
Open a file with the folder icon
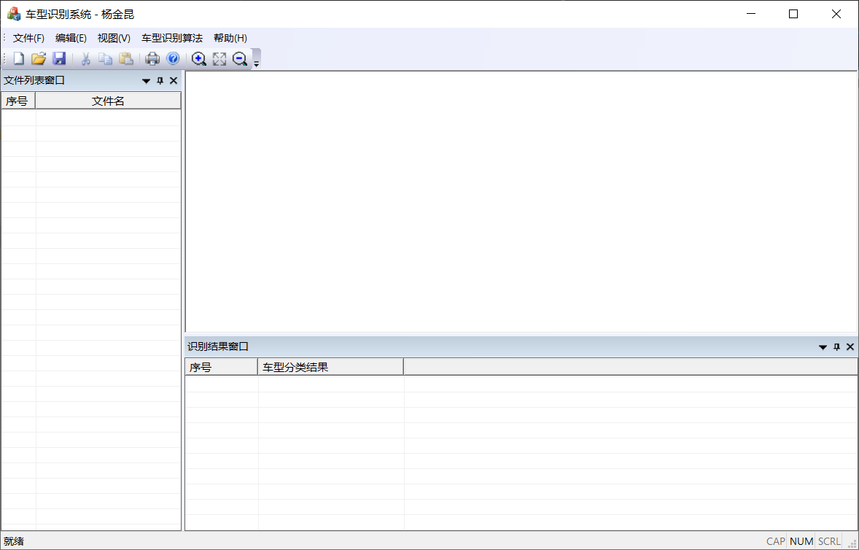pos(39,58)
